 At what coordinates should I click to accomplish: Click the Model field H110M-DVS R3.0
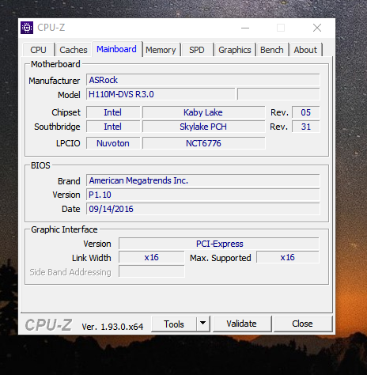point(161,94)
